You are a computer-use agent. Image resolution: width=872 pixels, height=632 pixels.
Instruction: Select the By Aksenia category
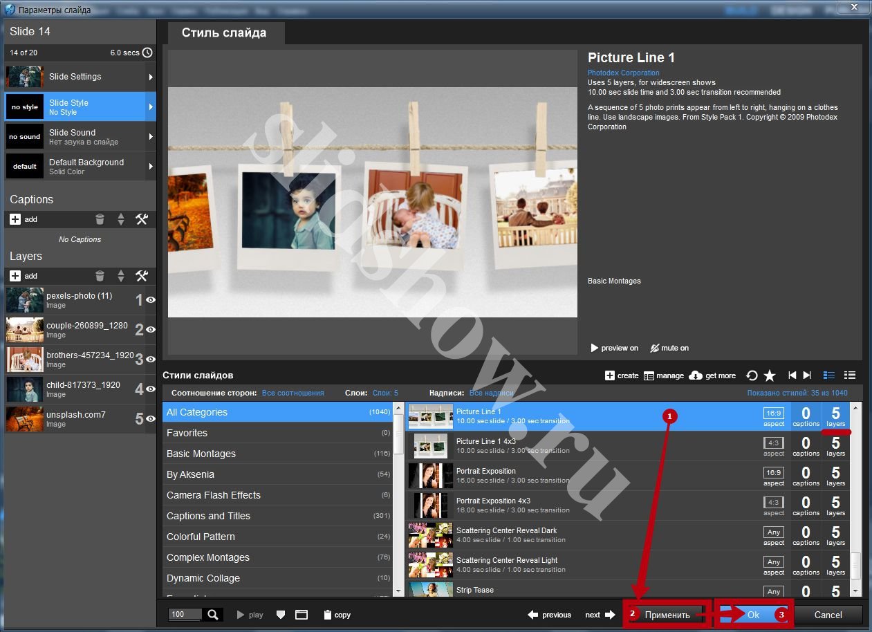[x=277, y=474]
